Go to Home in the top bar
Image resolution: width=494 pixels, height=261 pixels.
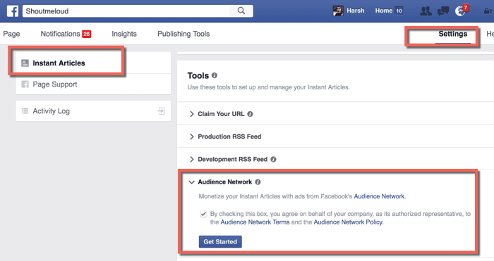383,11
